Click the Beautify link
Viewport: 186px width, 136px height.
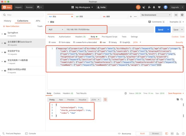tap(179, 42)
